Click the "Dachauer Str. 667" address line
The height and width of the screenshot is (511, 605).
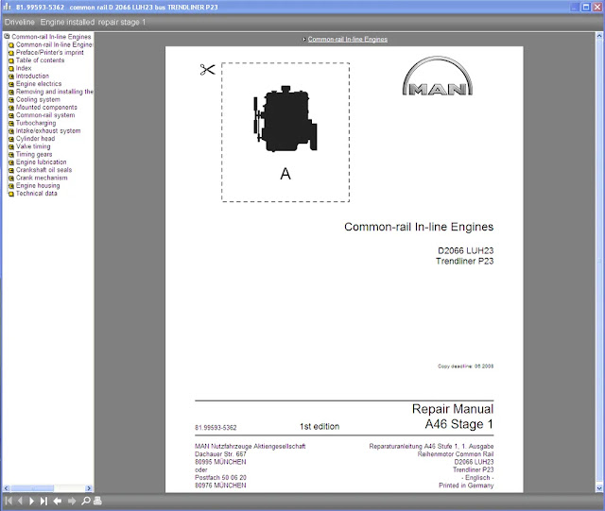click(x=220, y=454)
